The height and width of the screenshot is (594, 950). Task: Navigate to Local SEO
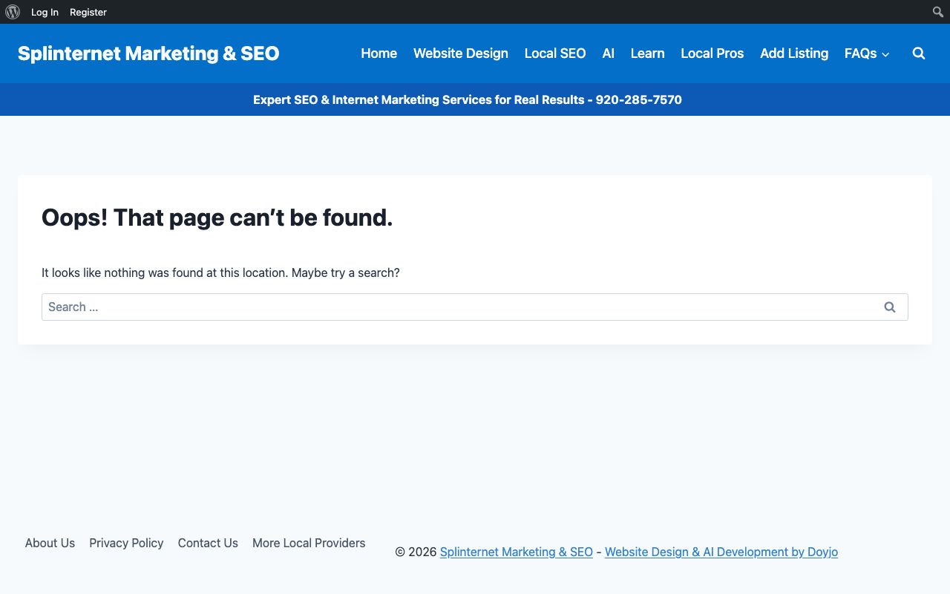click(554, 53)
